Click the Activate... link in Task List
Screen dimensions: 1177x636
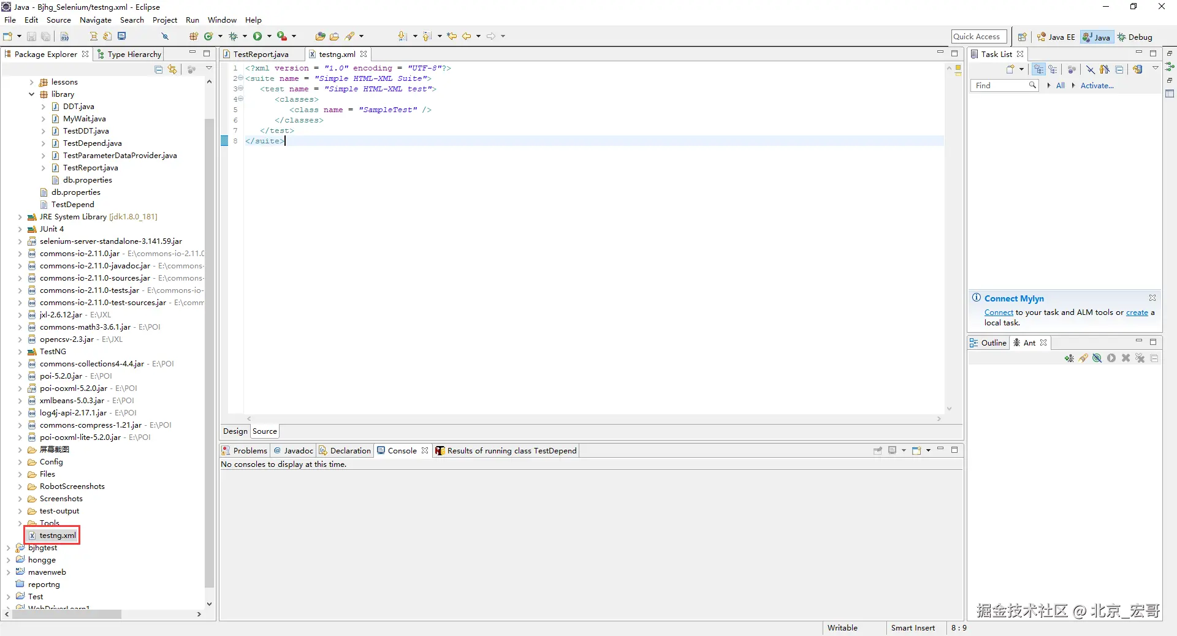[x=1097, y=86]
